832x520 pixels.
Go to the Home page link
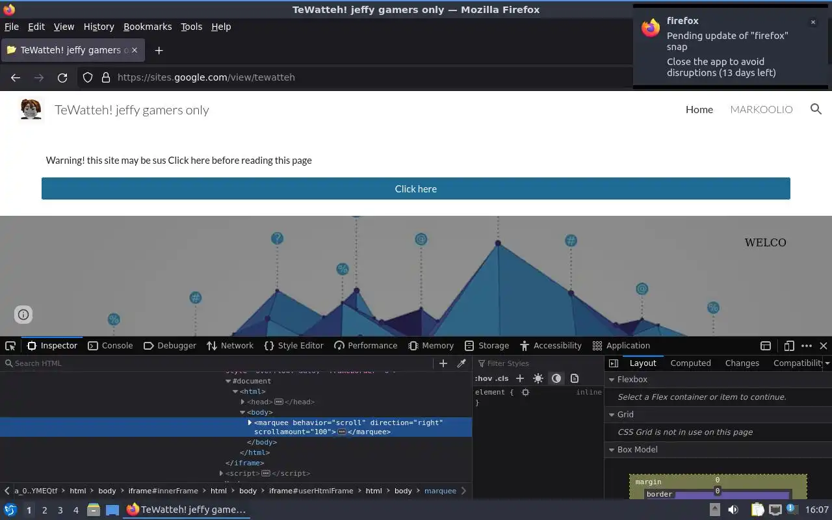coord(699,109)
